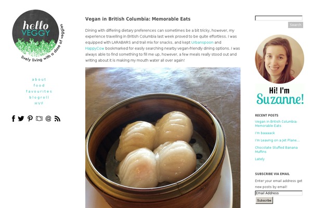Open the Facebook social icon
Image resolution: width=312 pixels, height=208 pixels.
14,119
